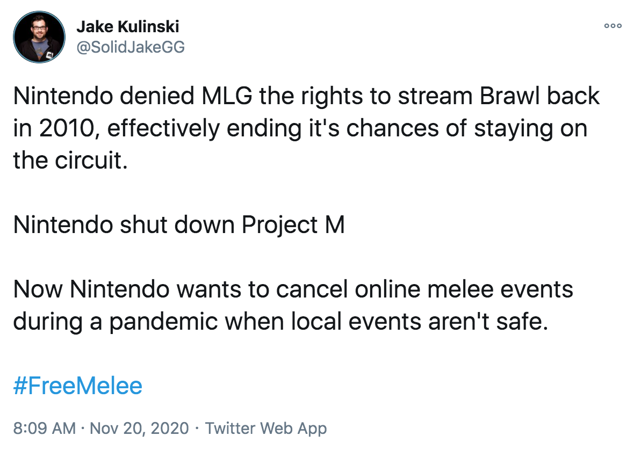Click the word pandemic in the tweet text
Viewport: 634px width, 450px height.
[158, 321]
